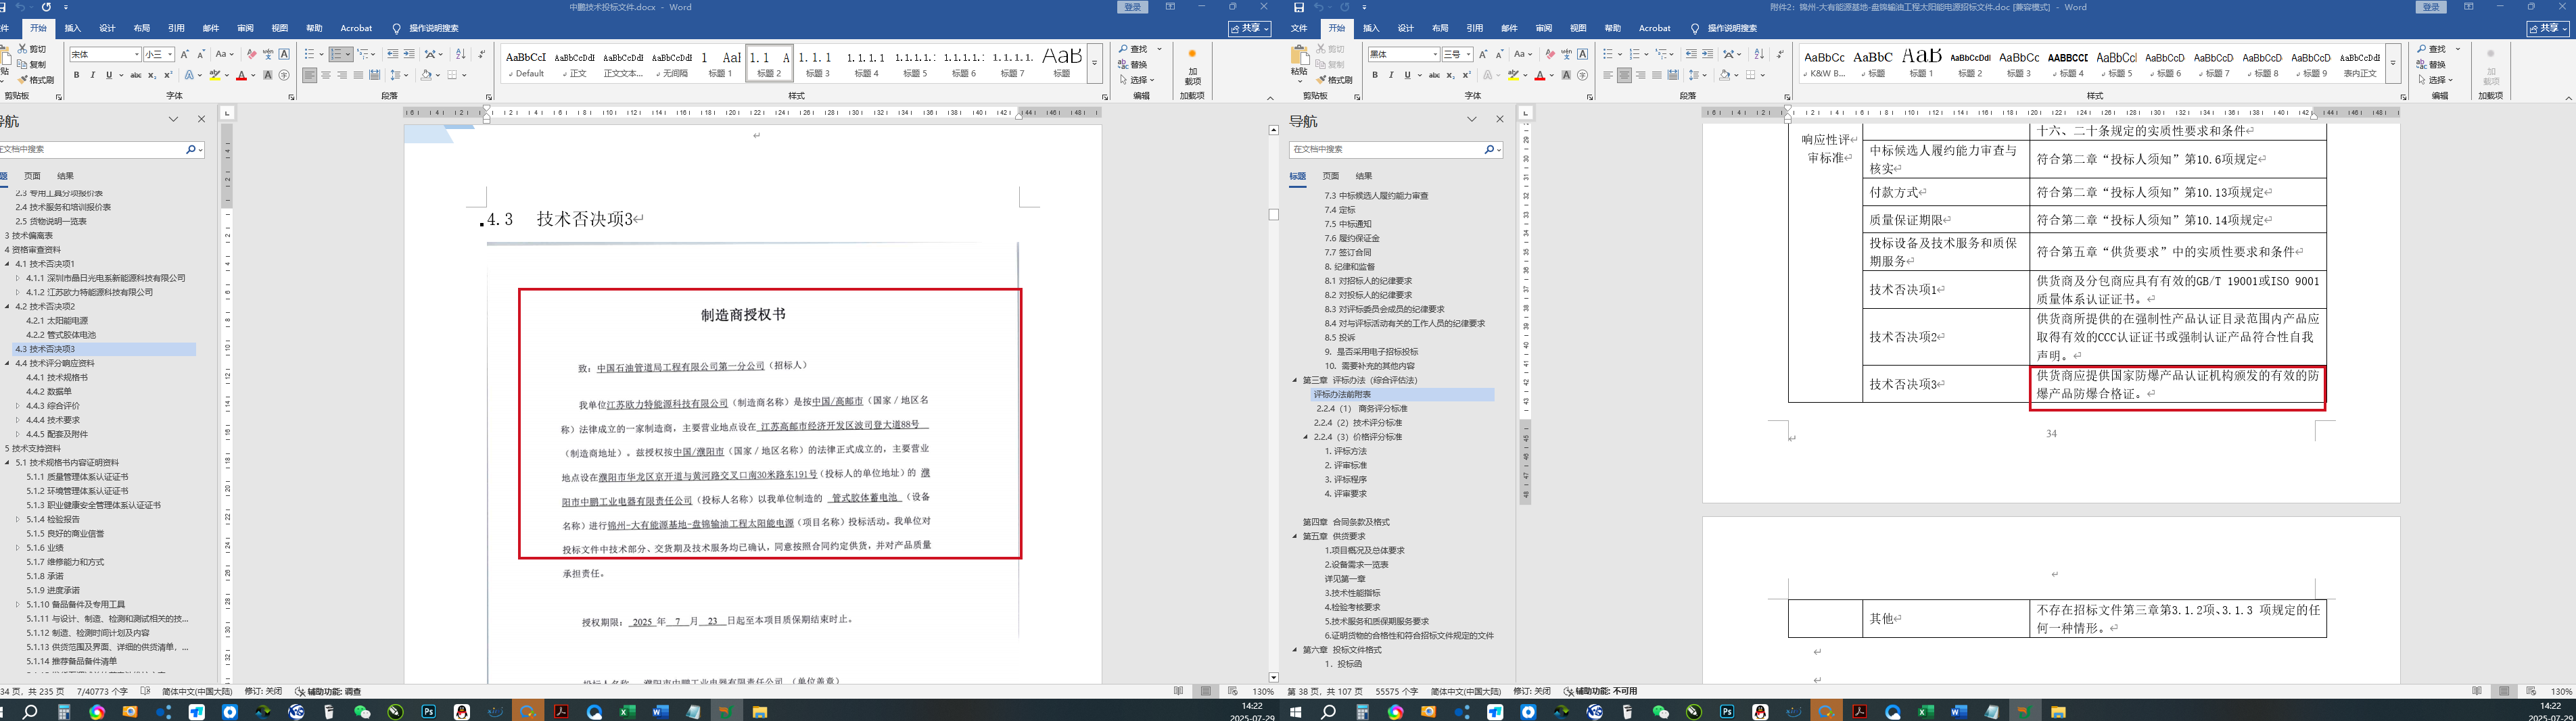2576x721 pixels.
Task: Open the 黑体 font name dropdown in the right window
Action: 1436,54
